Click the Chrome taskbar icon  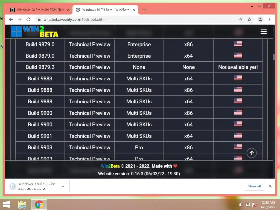pos(39,205)
